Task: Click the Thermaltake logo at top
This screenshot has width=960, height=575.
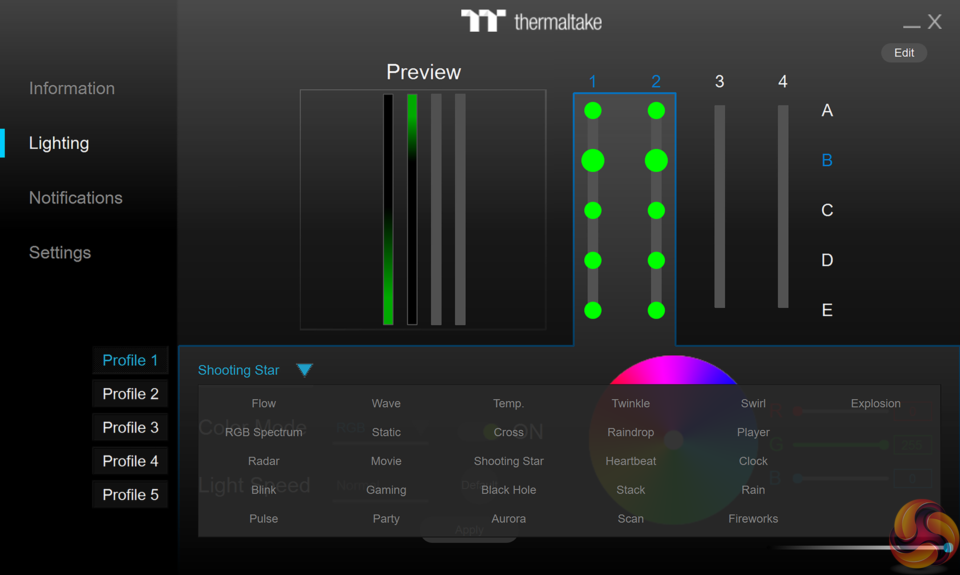Action: (x=531, y=21)
